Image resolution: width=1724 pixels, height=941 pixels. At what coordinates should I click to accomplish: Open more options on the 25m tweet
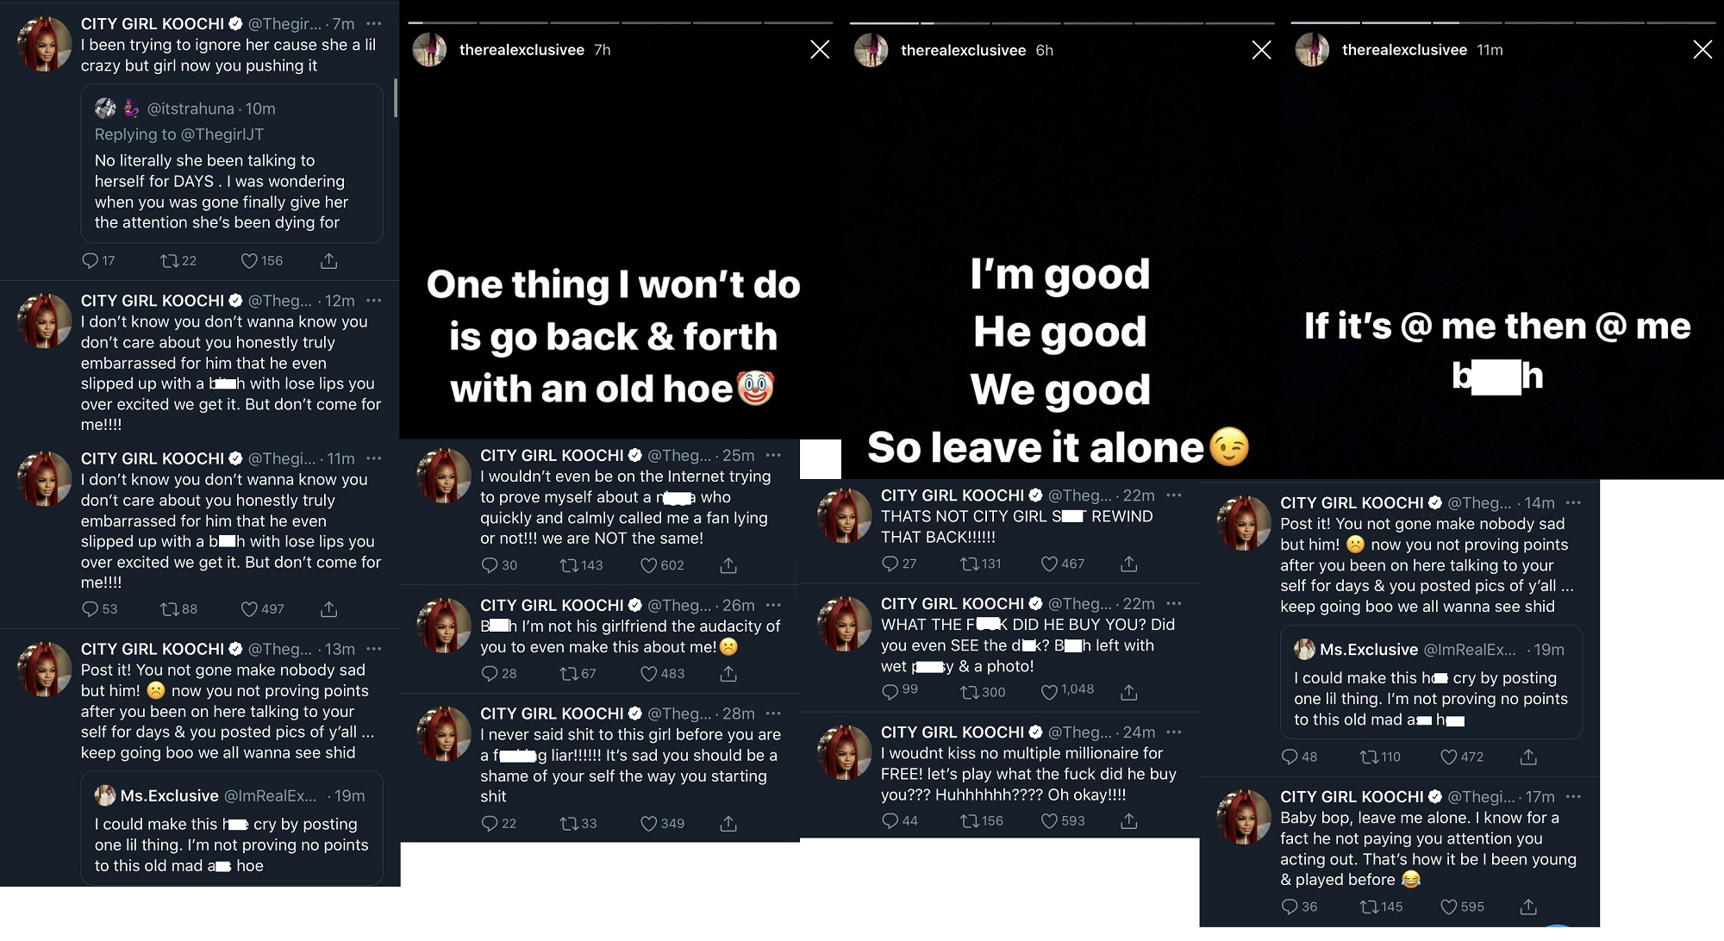click(773, 455)
